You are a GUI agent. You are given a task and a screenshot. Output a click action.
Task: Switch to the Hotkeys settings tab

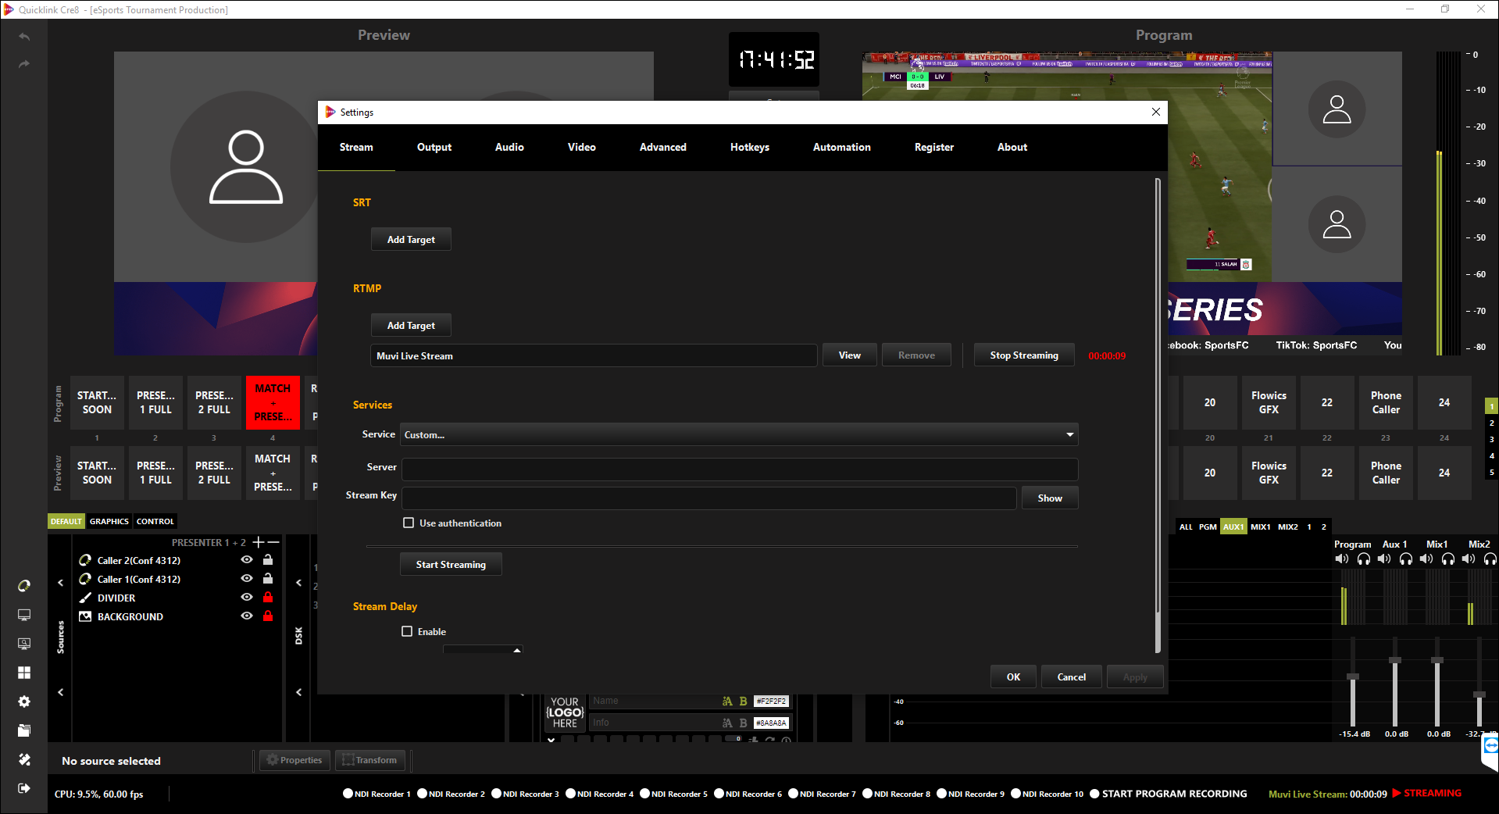749,147
